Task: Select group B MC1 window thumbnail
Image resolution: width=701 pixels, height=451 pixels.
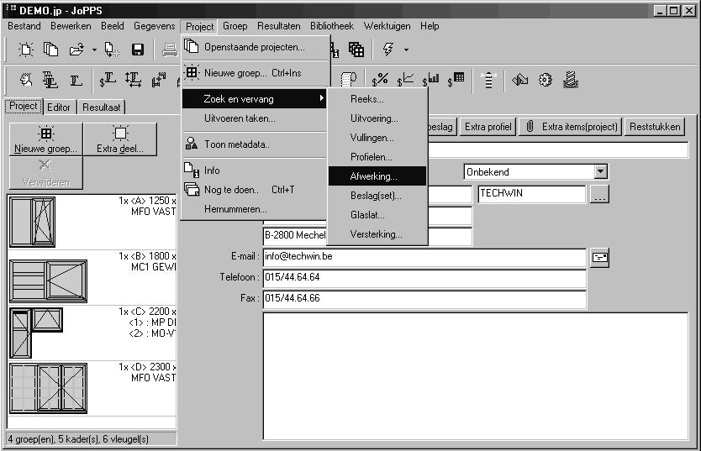Action: pos(48,281)
